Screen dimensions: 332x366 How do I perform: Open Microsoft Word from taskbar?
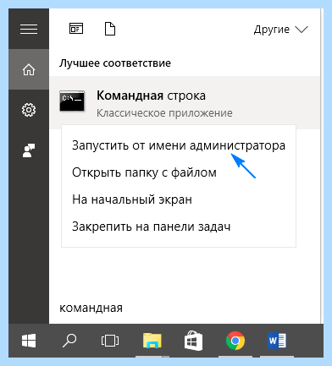(x=277, y=341)
